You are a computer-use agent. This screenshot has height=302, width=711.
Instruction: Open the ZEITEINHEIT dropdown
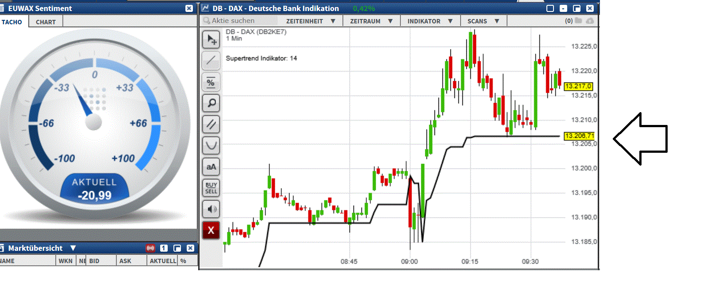click(x=311, y=21)
